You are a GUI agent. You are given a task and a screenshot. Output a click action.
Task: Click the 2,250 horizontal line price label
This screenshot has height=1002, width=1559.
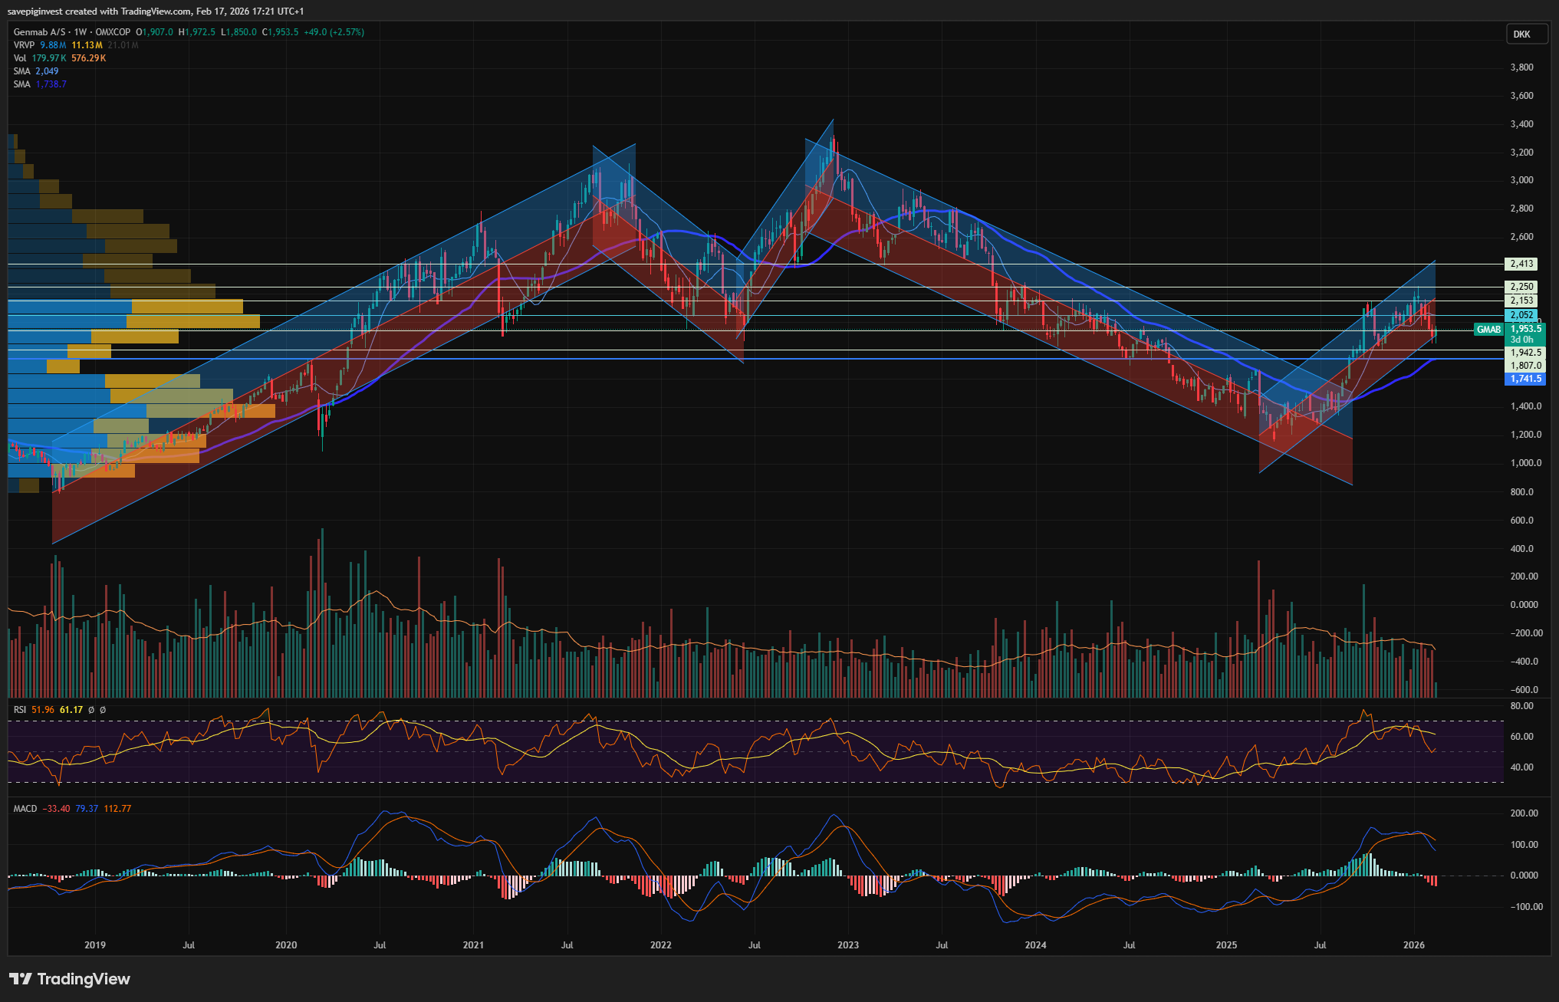1521,287
